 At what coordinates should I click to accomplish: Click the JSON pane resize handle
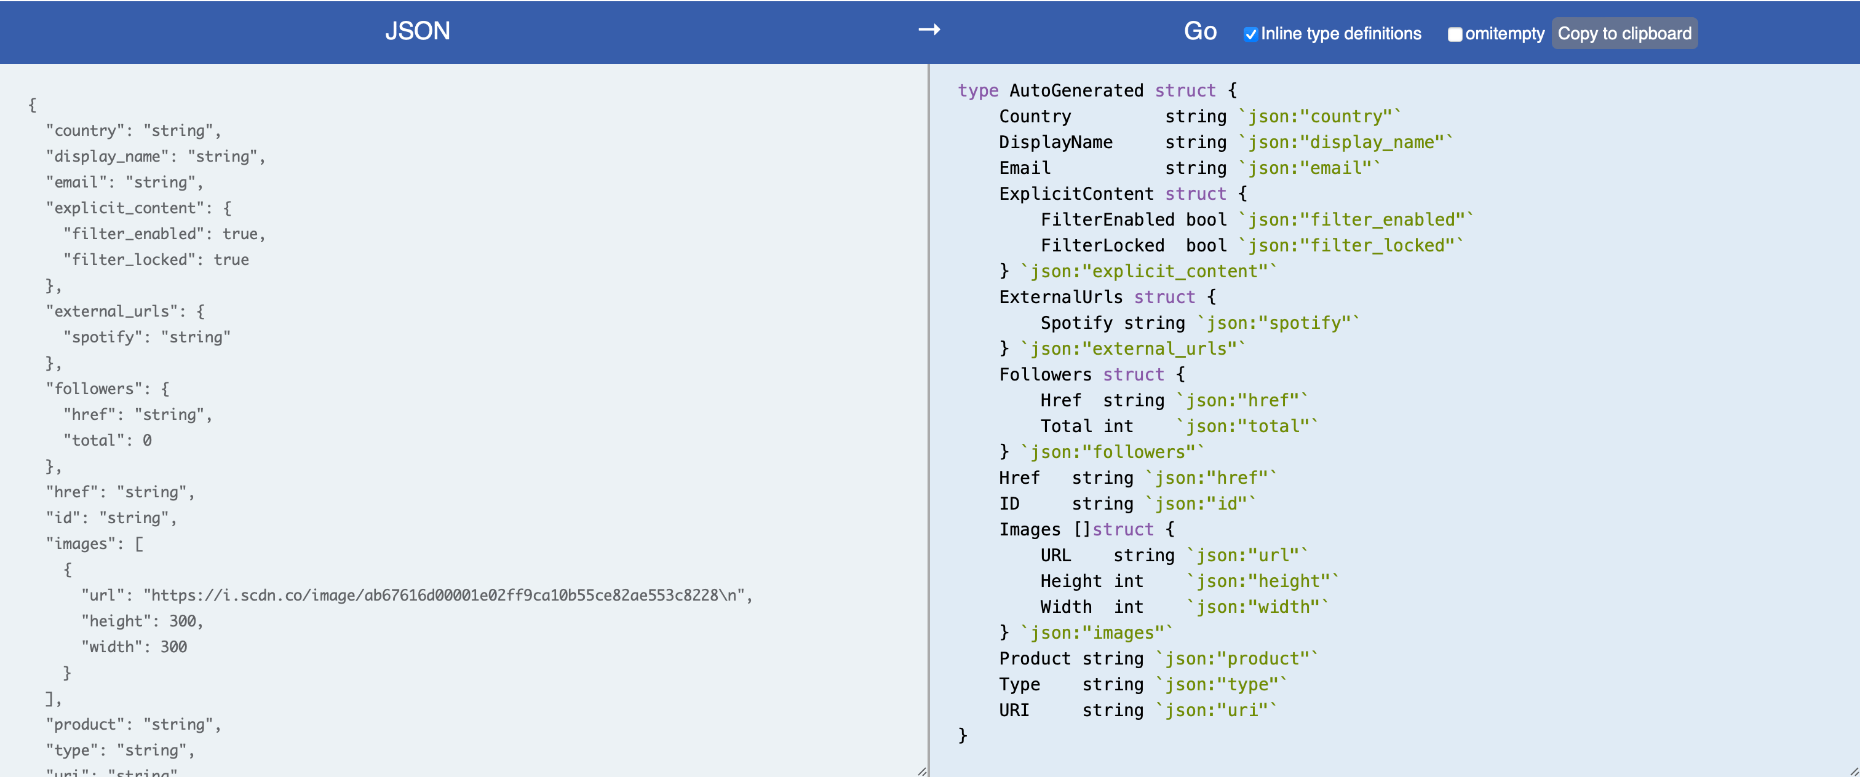[921, 771]
